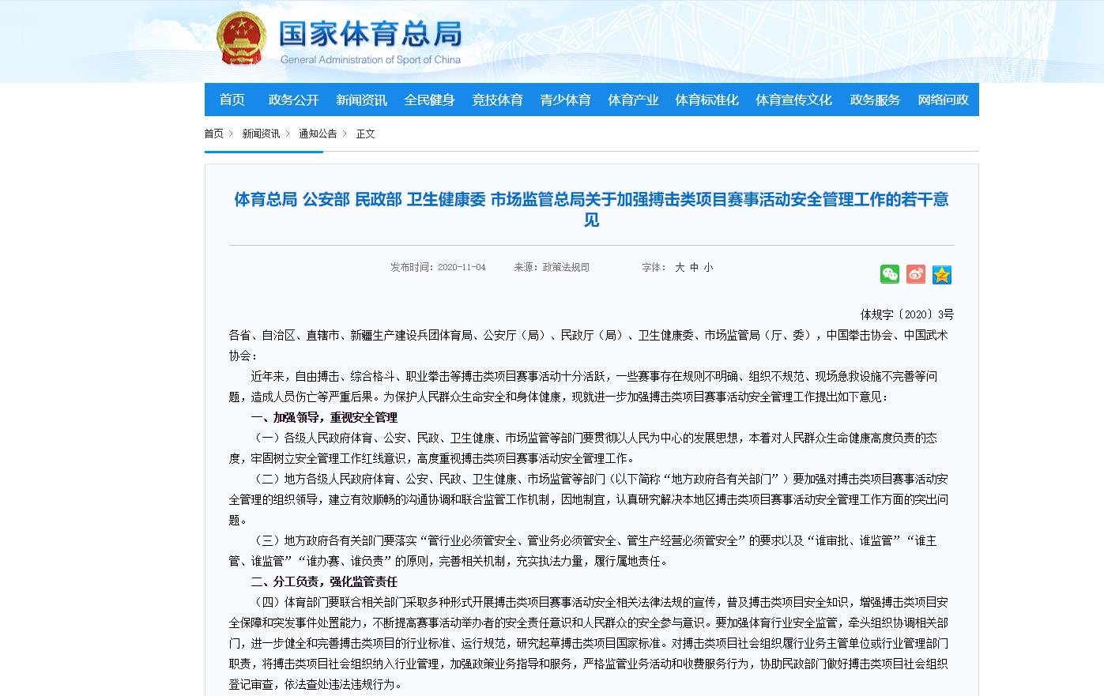Open 竞技体育 navigation item
The width and height of the screenshot is (1104, 696).
[x=497, y=100]
